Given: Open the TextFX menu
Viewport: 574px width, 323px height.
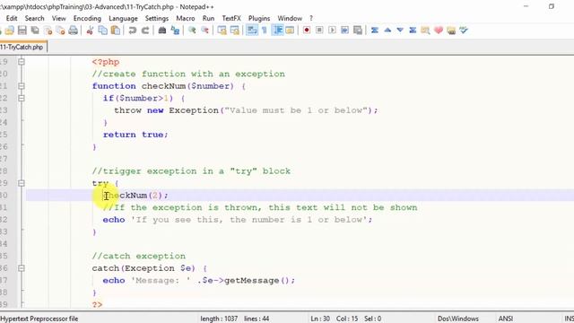Looking at the screenshot, I should (x=231, y=18).
